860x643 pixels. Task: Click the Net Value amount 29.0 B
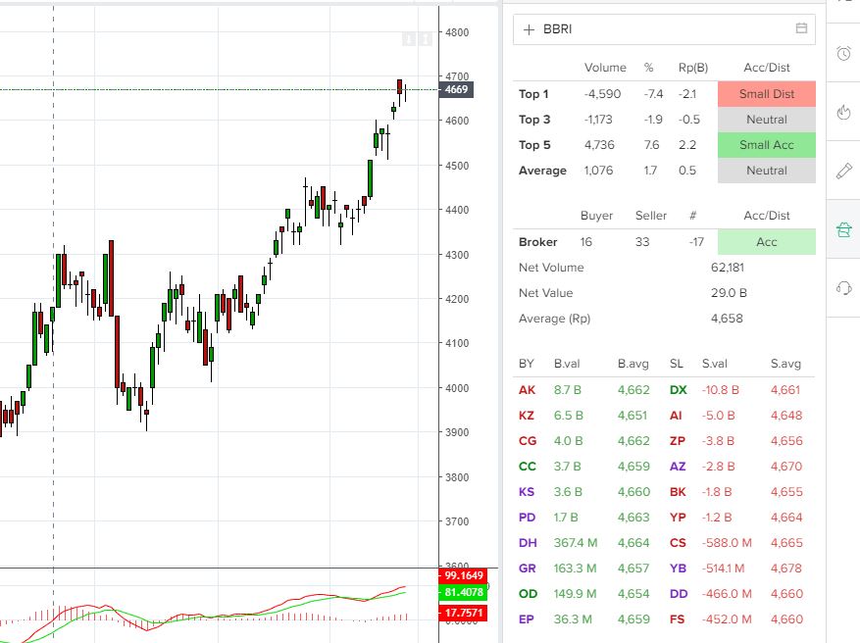click(x=729, y=293)
